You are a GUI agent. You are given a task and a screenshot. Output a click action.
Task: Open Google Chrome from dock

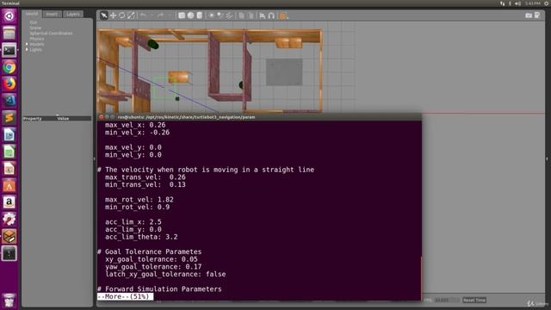(9, 67)
